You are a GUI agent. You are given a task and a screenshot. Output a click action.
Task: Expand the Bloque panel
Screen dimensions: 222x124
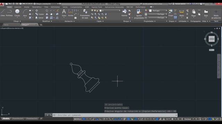coord(127,21)
